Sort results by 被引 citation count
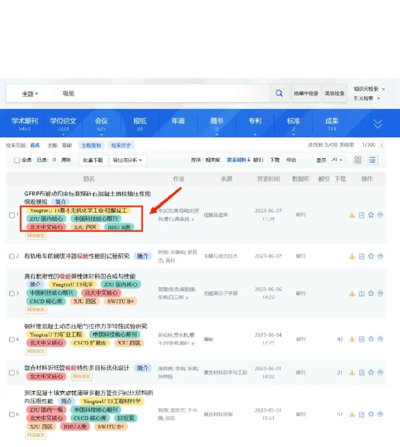 click(257, 160)
